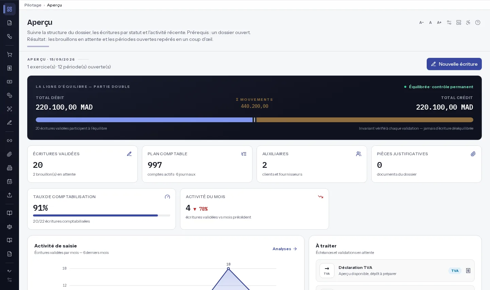
Task: Open the sliders settings icon in sidebar
Action: (10, 280)
